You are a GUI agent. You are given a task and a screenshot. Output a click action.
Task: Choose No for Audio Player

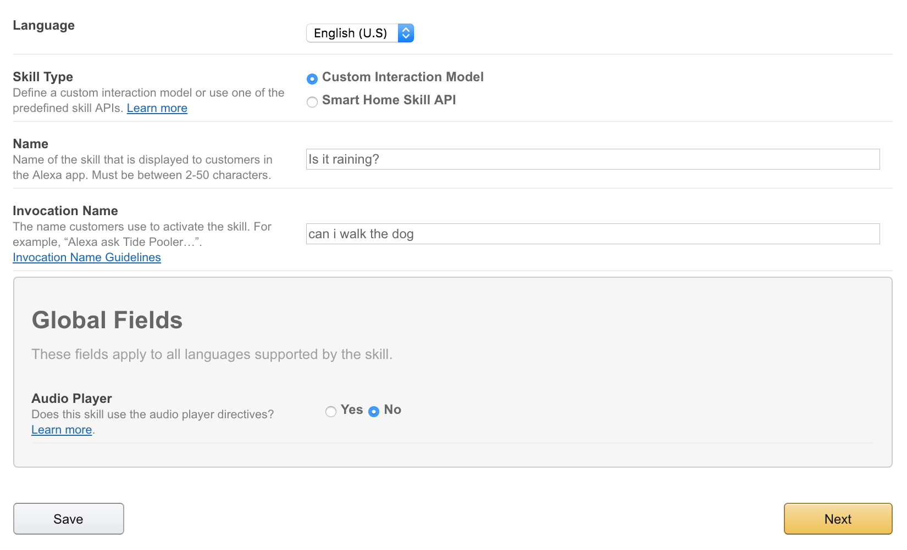pos(374,412)
